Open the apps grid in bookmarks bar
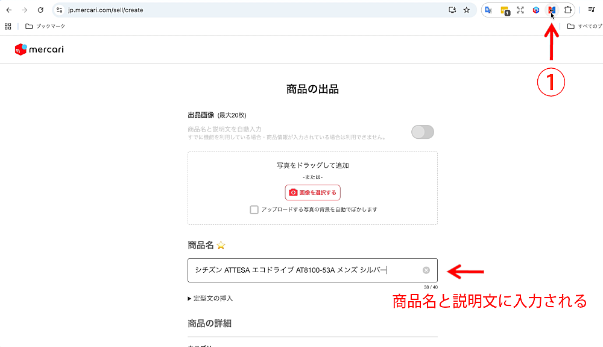The height and width of the screenshot is (347, 603). (x=8, y=26)
